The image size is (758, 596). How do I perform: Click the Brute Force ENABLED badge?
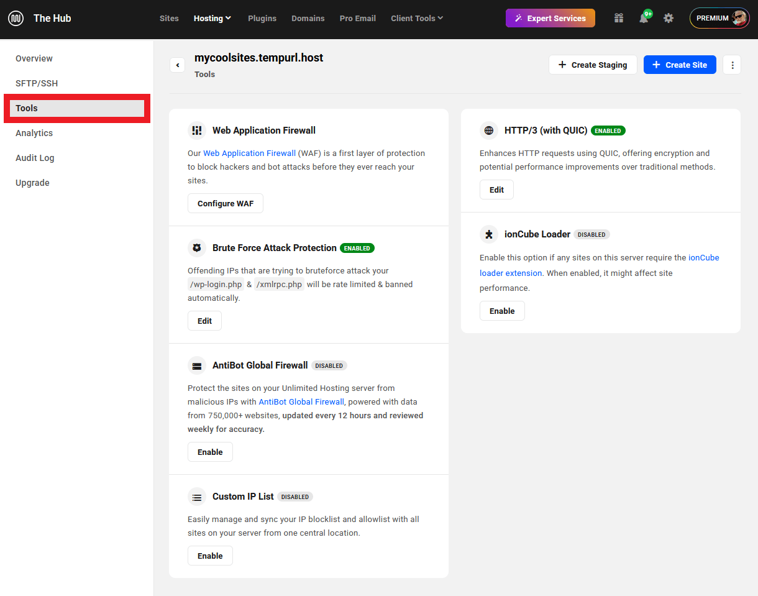tap(357, 248)
